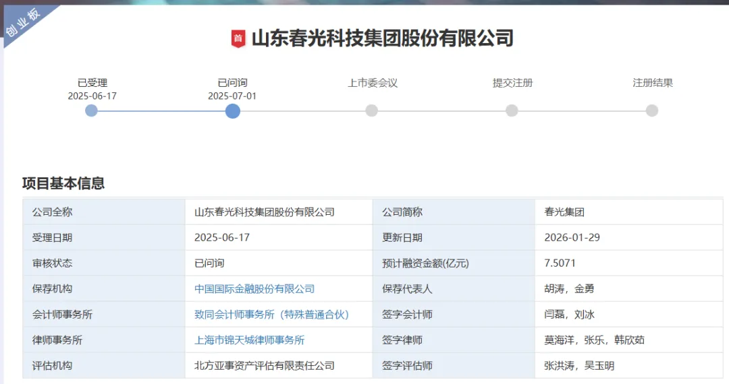Click the cell value 2026-01-29
The width and height of the screenshot is (729, 384).
(x=572, y=237)
